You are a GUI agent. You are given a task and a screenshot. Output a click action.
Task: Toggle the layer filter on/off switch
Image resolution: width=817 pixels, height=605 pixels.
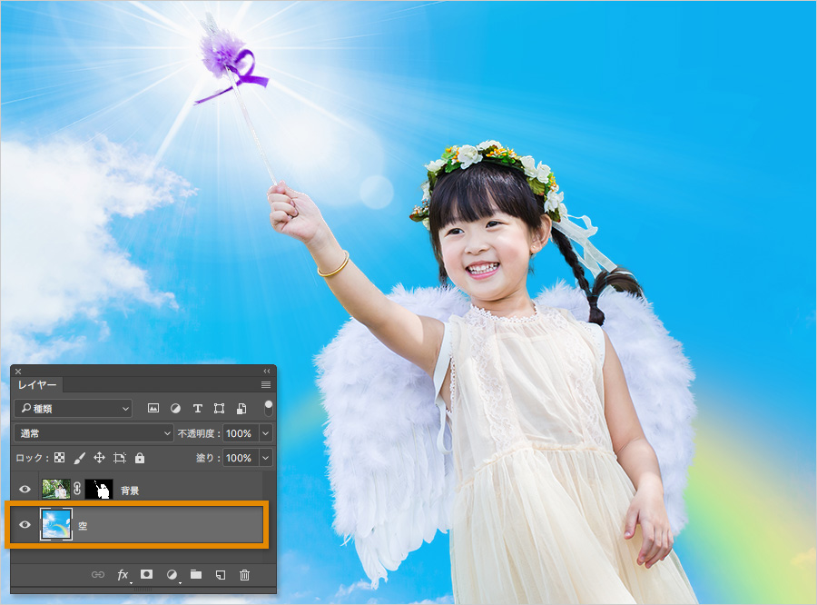point(269,408)
